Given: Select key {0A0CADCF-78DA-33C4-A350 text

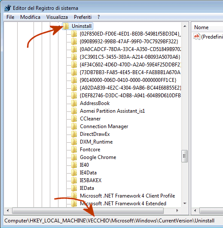Looking at the screenshot, I should click(130, 49).
